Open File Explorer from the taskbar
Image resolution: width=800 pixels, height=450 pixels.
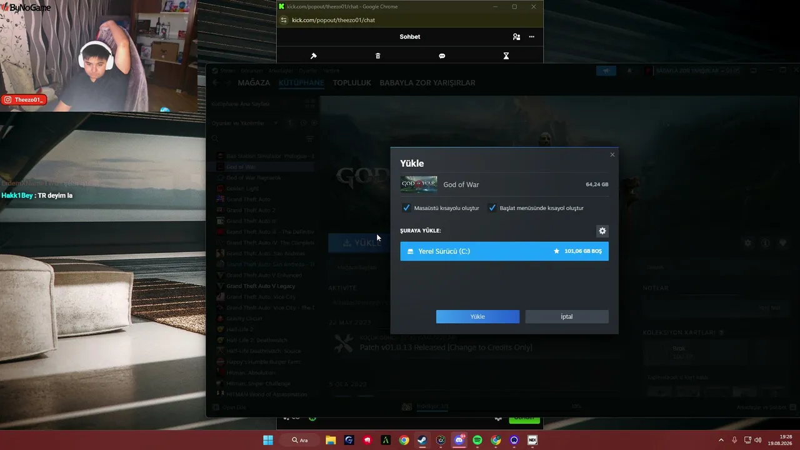pyautogui.click(x=331, y=440)
